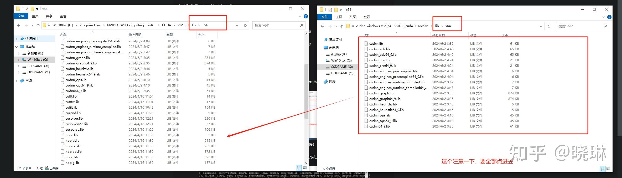Image resolution: width=622 pixels, height=178 pixels.
Task: Click the lib breadcrumb in the cudnn window
Action: [x=437, y=26]
